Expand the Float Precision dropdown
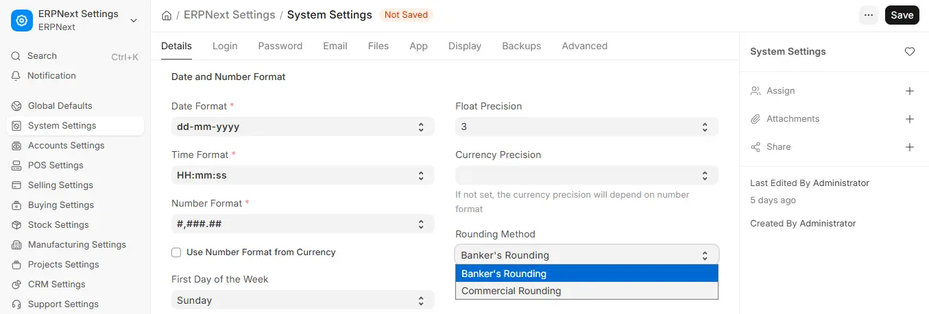929x314 pixels. (x=587, y=127)
